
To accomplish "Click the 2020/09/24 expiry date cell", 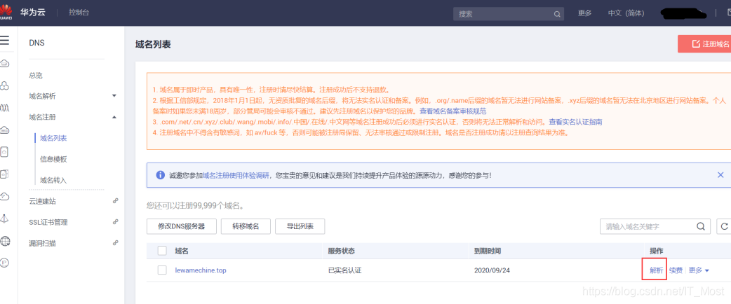I will coord(492,270).
